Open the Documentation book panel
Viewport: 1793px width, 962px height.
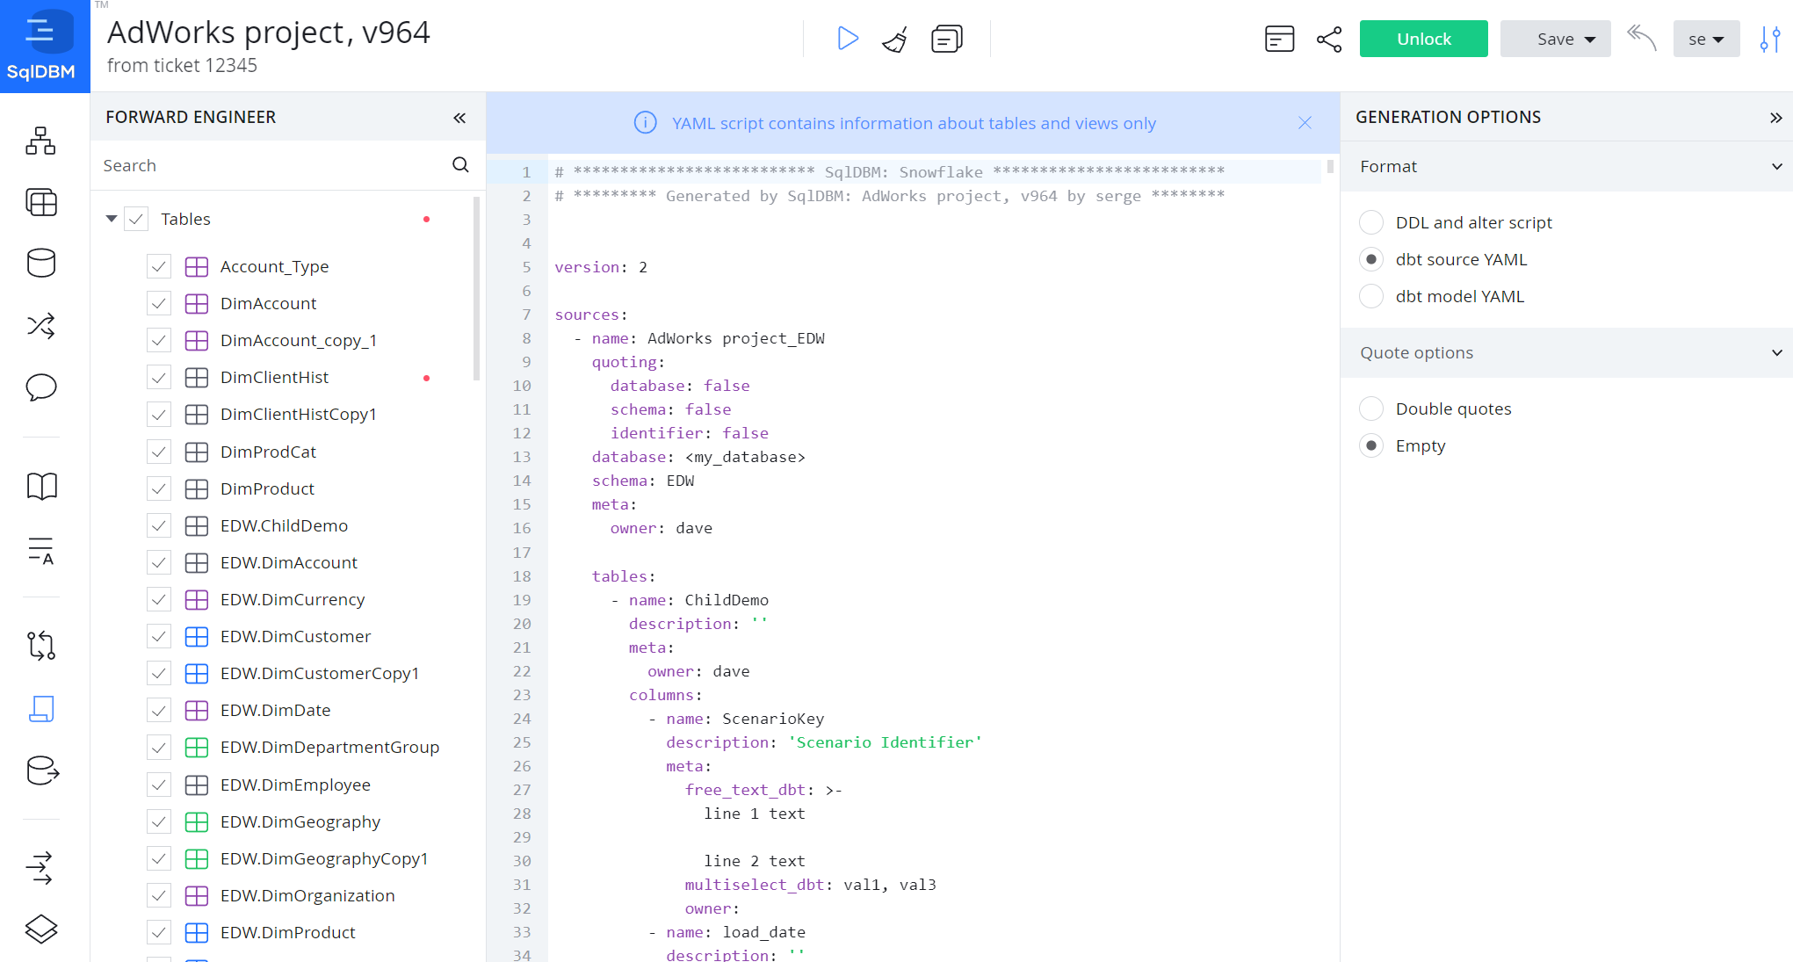point(40,485)
